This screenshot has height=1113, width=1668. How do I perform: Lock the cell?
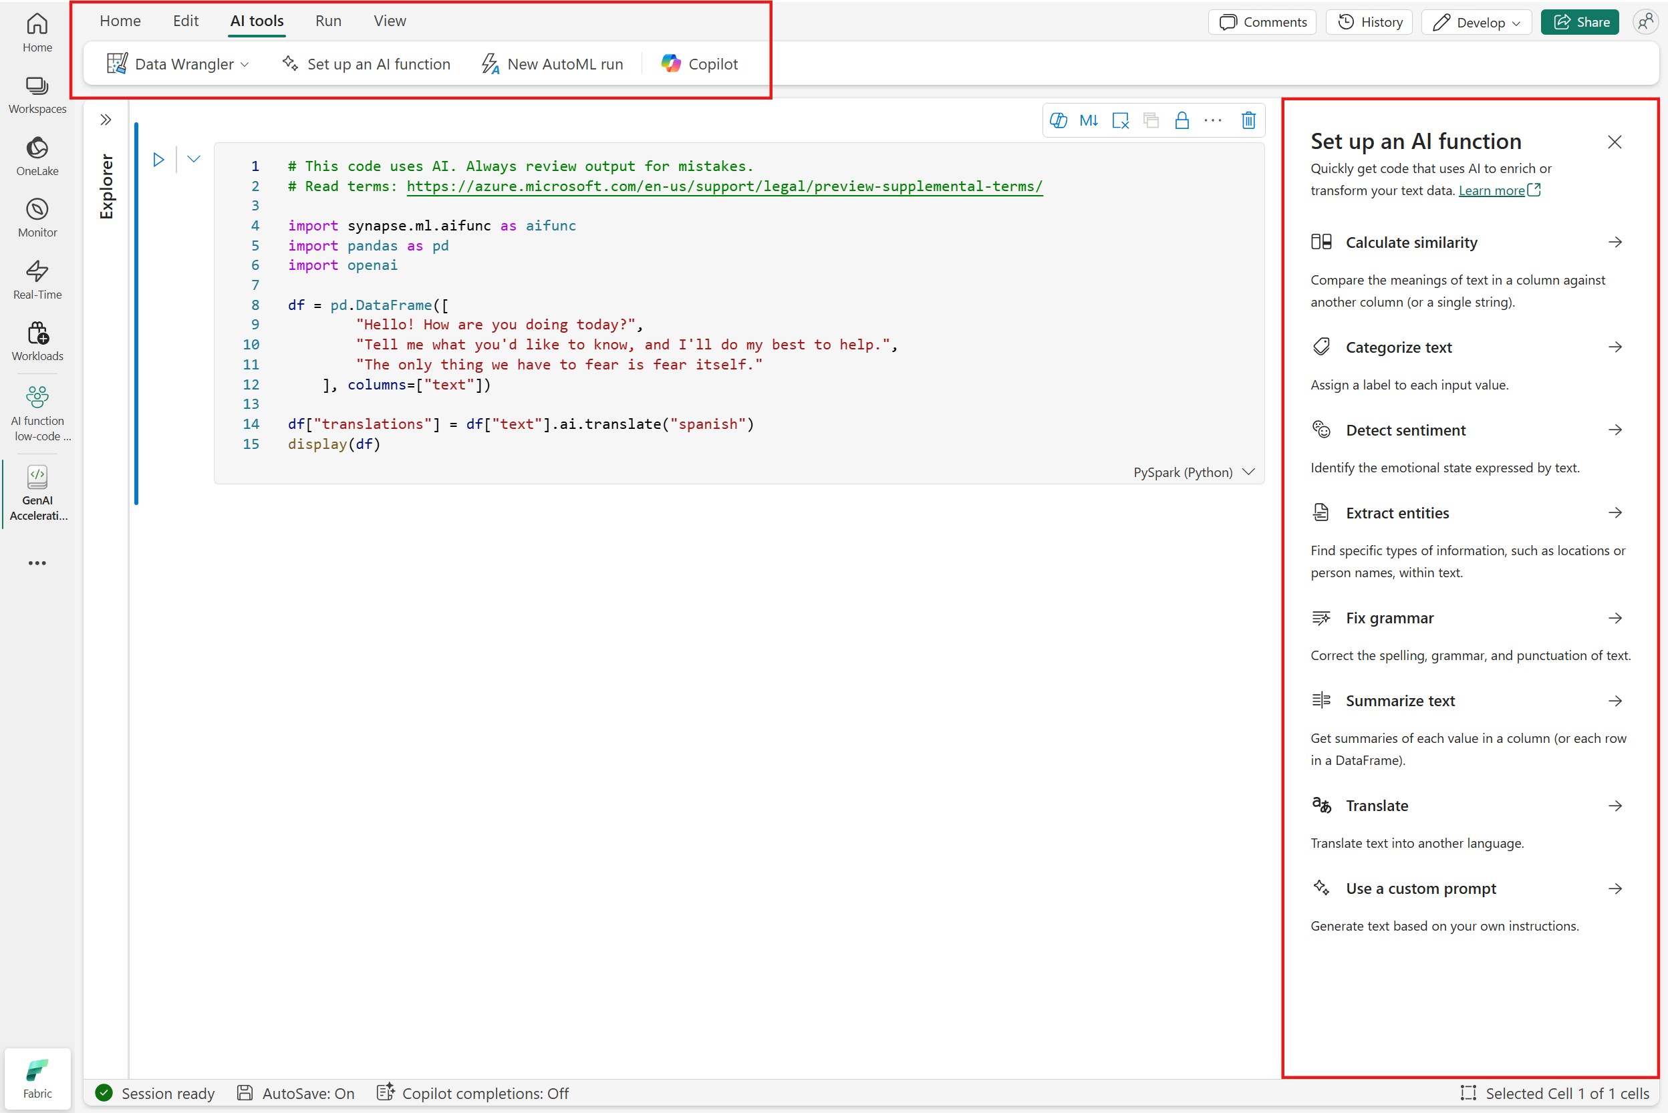[1181, 121]
